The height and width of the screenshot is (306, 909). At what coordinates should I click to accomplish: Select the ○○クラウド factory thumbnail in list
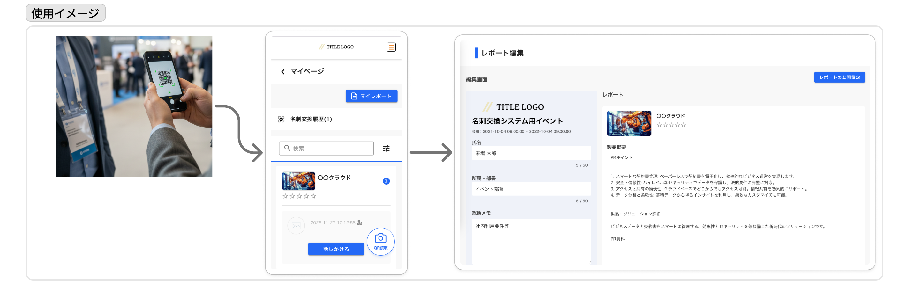298,181
